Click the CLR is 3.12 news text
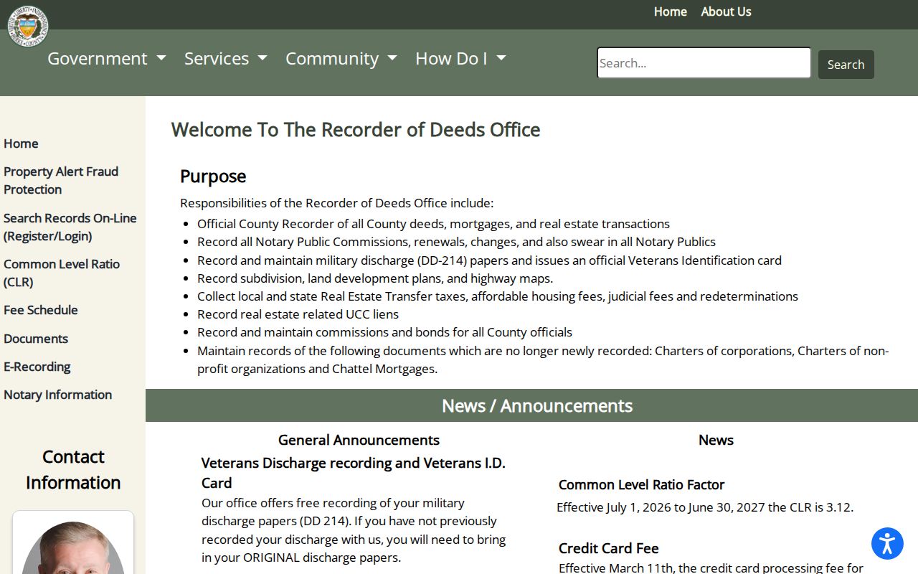 point(705,507)
